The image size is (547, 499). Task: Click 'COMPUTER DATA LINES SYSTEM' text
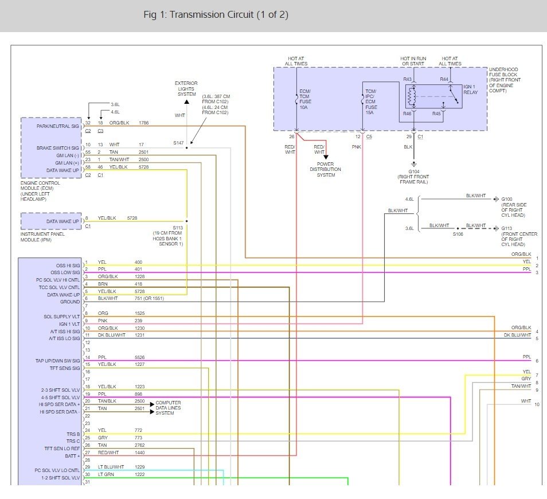tap(168, 408)
